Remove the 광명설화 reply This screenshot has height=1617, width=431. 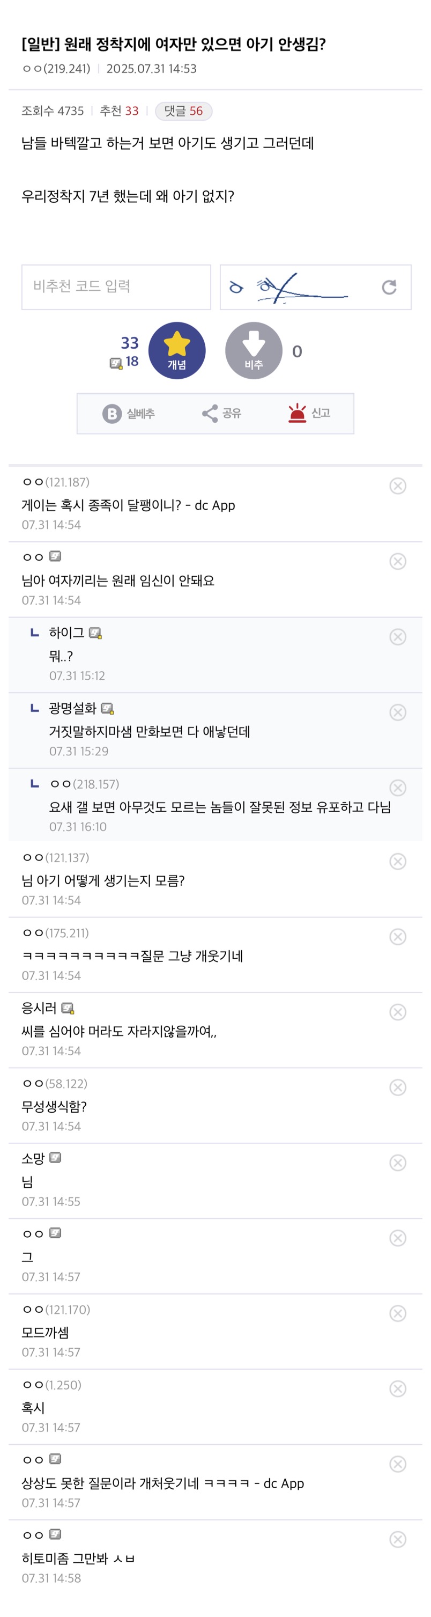point(397,712)
